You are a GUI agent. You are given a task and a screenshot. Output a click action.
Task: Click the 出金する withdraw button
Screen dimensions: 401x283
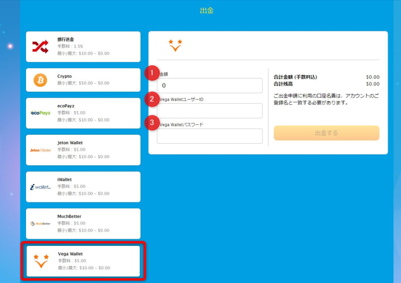pos(326,133)
